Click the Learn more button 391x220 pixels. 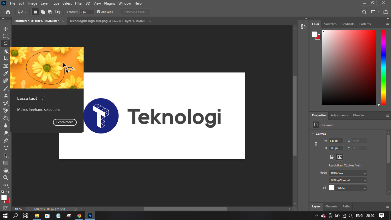[x=65, y=122]
